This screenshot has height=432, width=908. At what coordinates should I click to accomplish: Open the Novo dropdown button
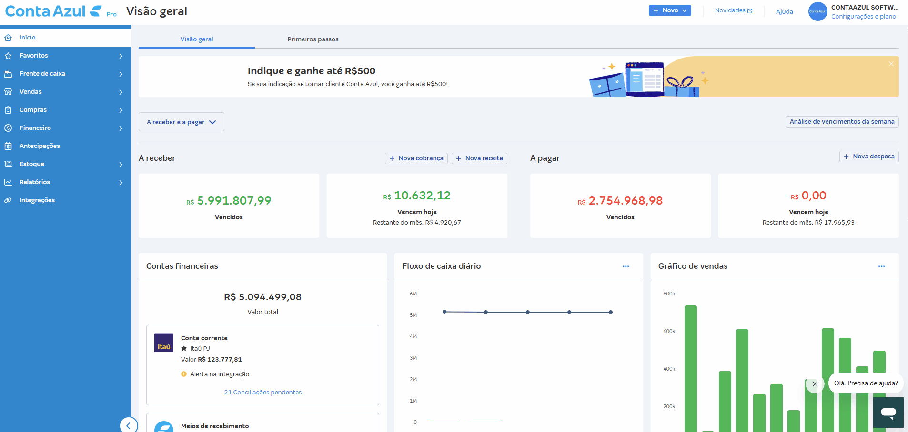(x=670, y=10)
